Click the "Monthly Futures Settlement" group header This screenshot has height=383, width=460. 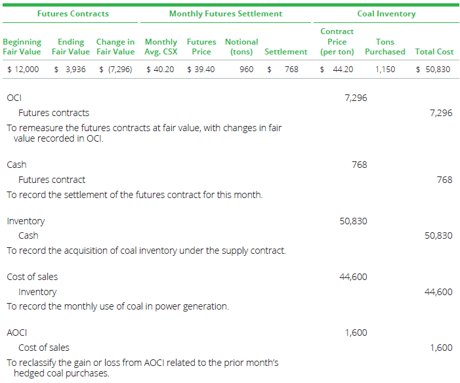226,14
